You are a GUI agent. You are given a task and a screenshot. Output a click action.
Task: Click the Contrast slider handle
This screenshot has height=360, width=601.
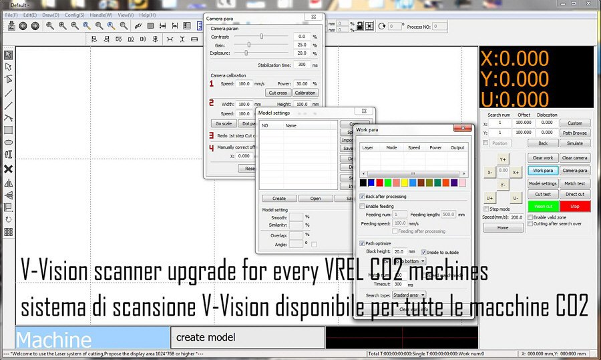tap(261, 37)
